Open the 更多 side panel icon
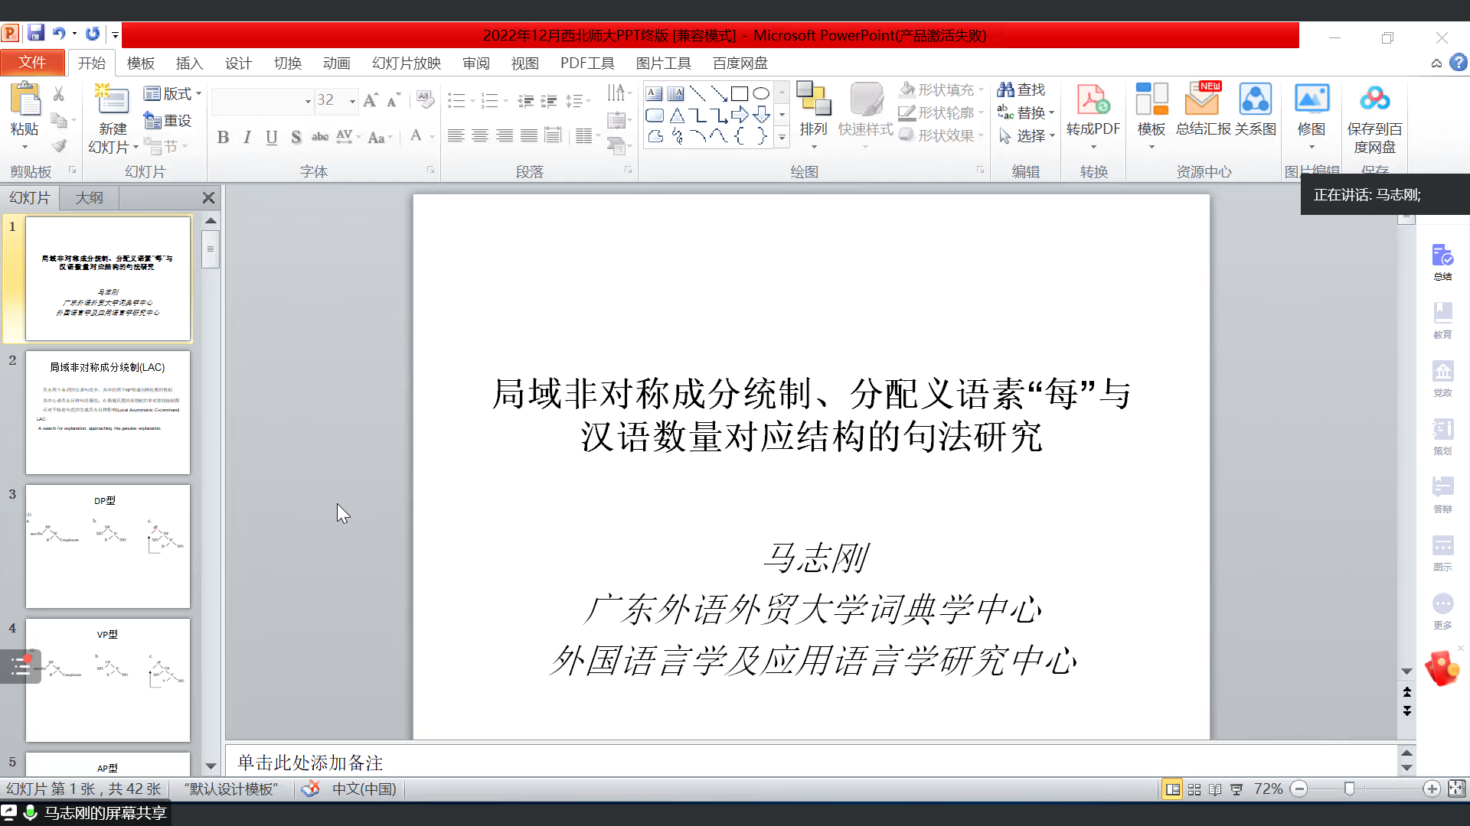 click(1442, 611)
